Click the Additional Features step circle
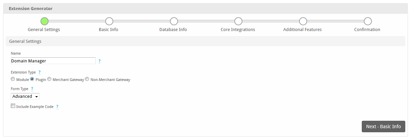This screenshot has height=140, width=411. coord(303,21)
